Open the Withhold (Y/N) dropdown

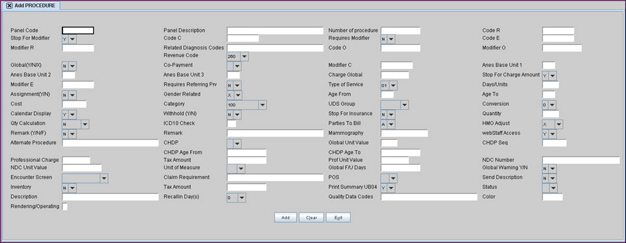[x=237, y=114]
